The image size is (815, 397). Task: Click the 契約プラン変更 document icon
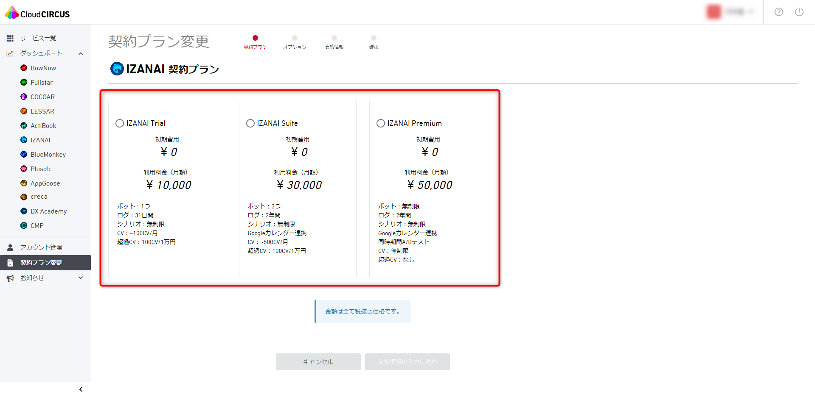point(10,263)
